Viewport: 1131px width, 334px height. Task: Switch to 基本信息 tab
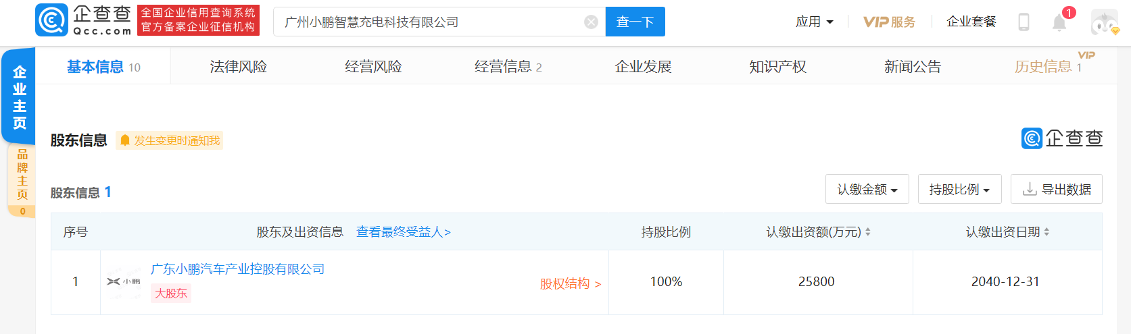pos(103,67)
